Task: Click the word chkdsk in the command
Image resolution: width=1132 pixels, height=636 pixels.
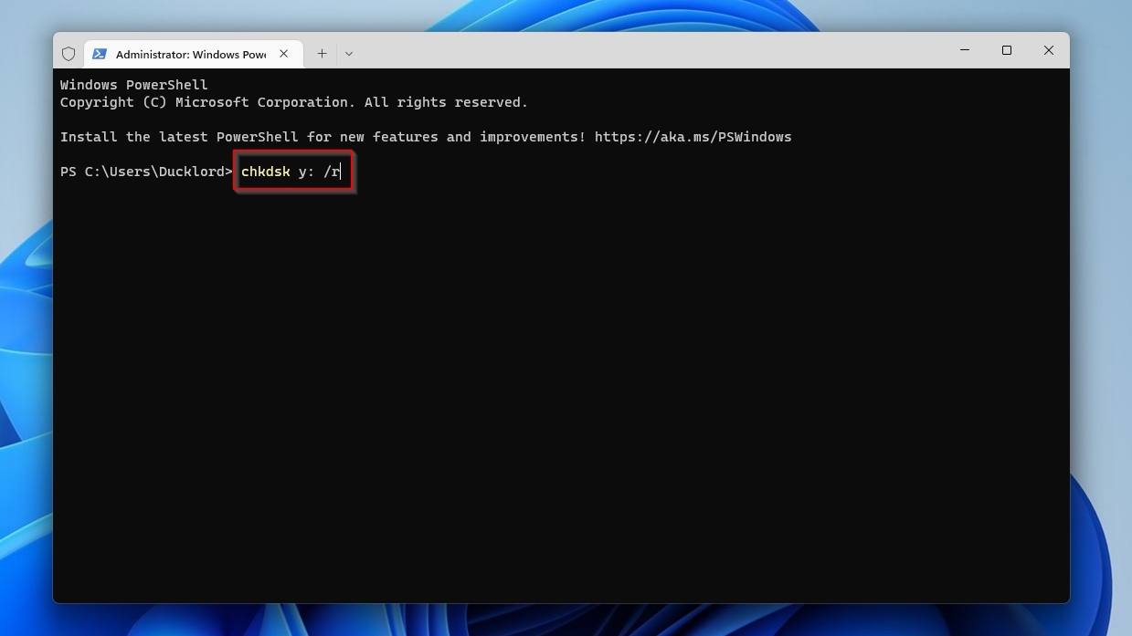Action: [265, 172]
